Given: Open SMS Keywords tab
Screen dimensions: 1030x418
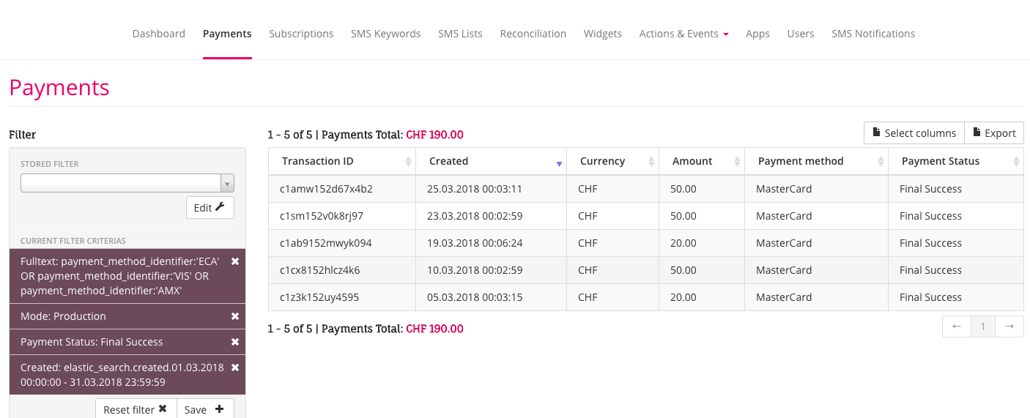Looking at the screenshot, I should pos(385,34).
